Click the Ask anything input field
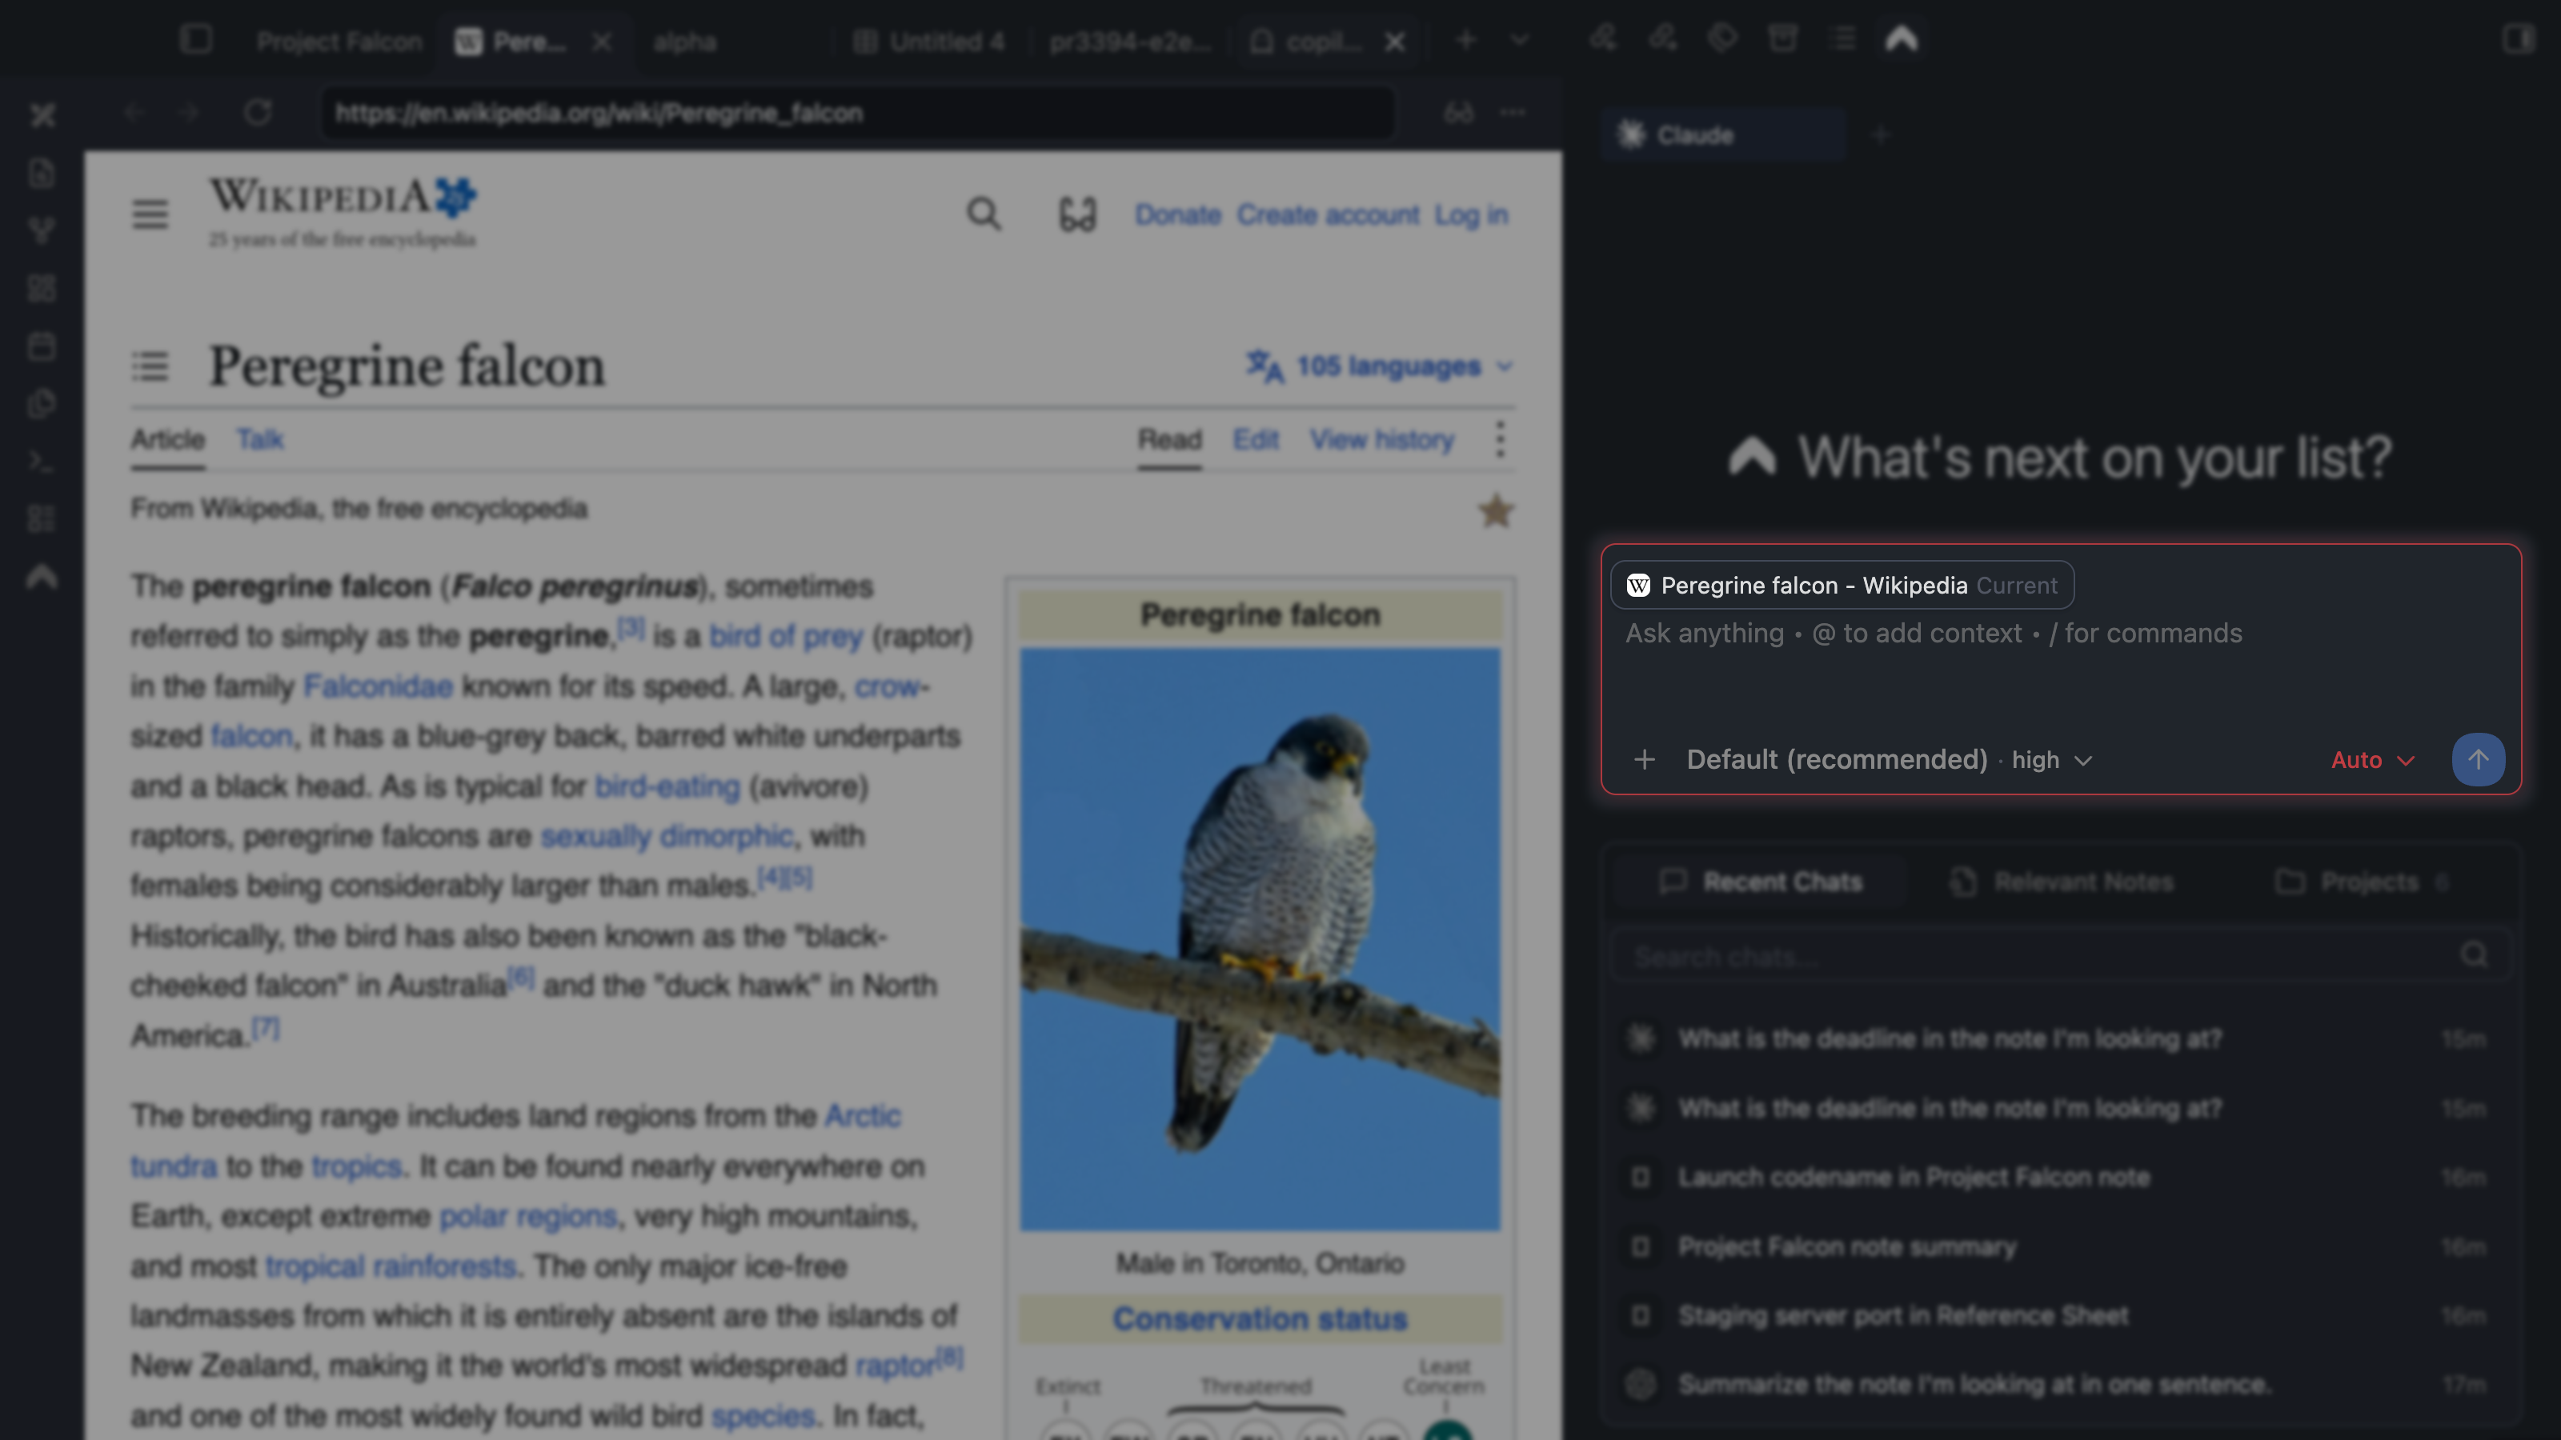 [x=2060, y=634]
